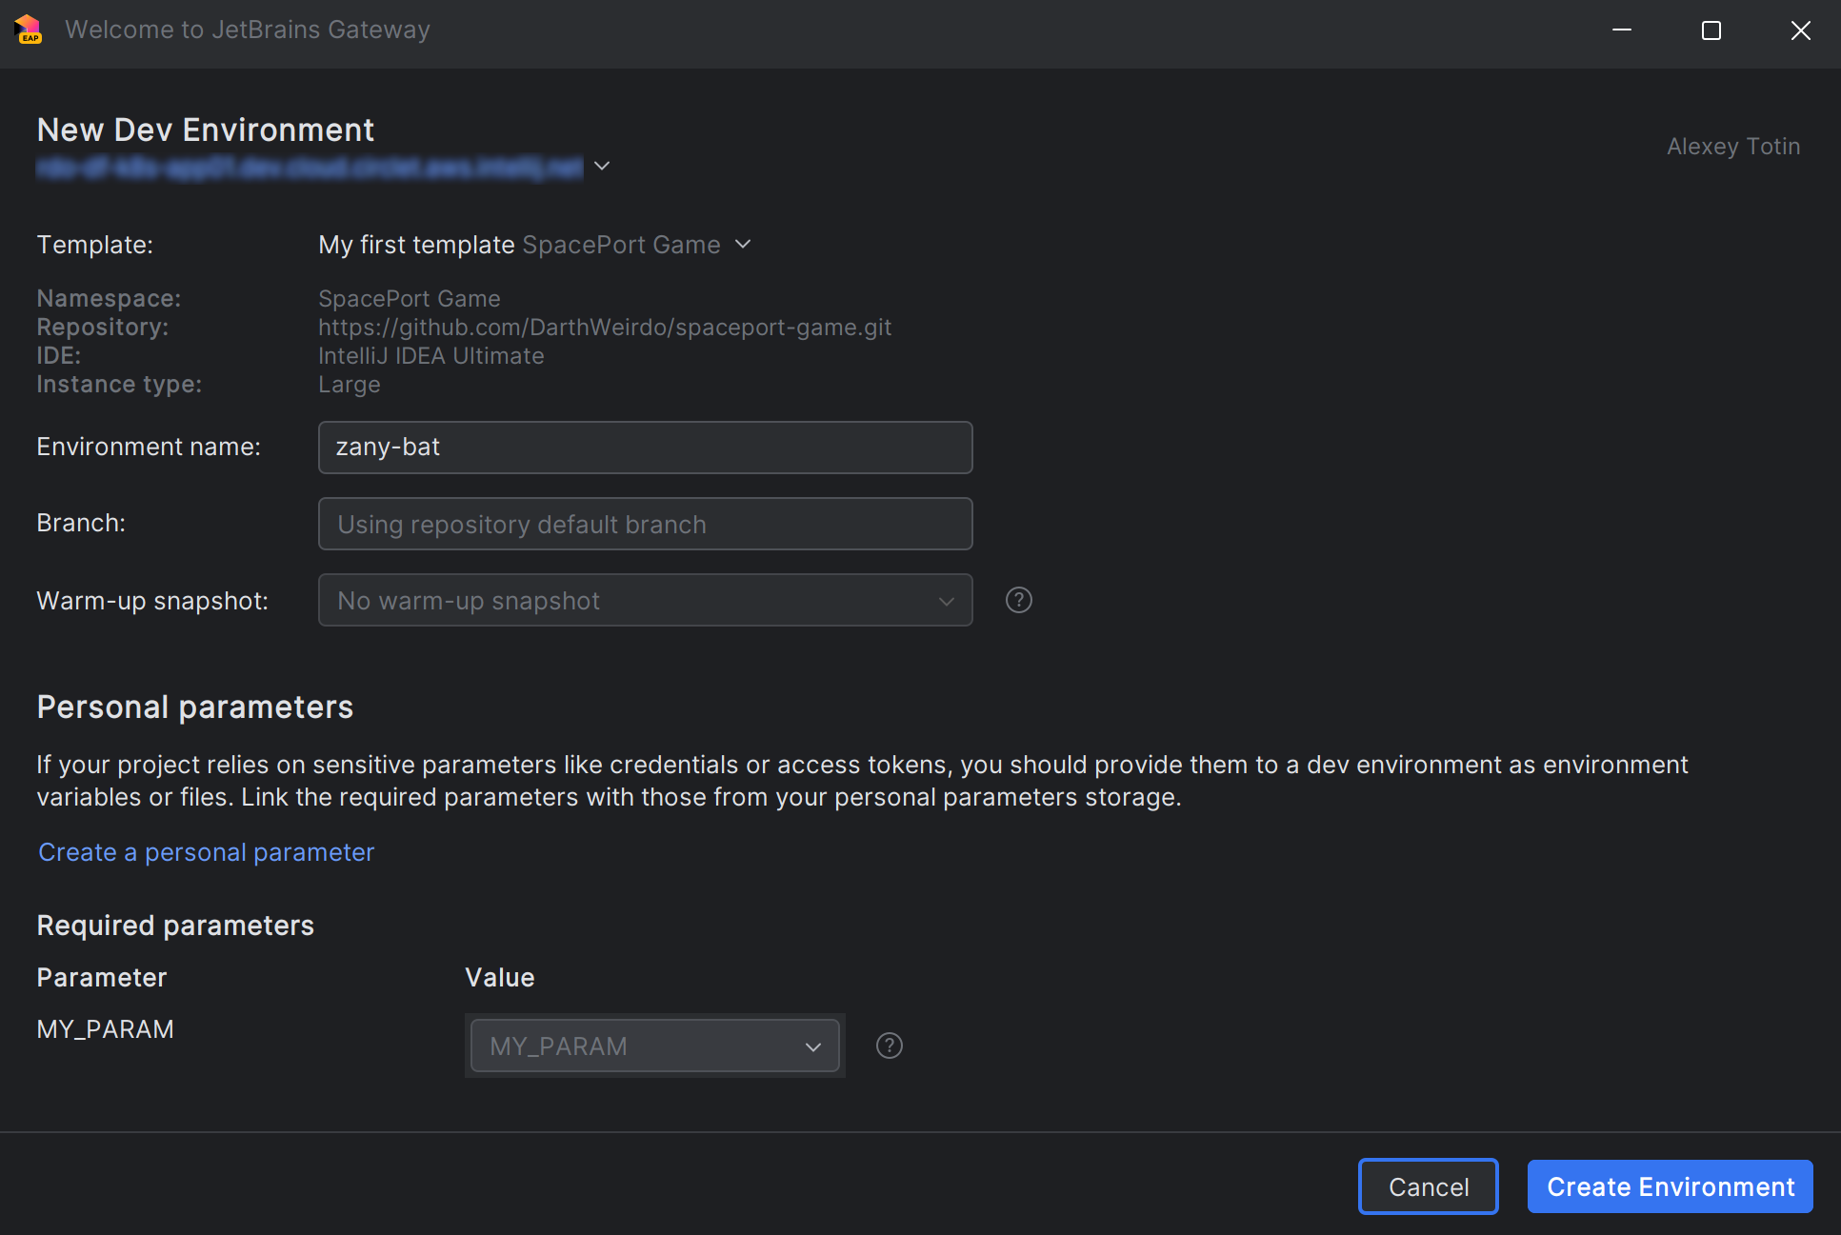Click the JetBrains Gateway app icon
The height and width of the screenshot is (1235, 1841).
click(x=29, y=30)
